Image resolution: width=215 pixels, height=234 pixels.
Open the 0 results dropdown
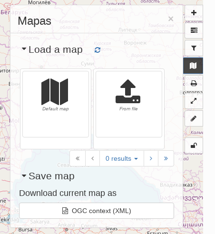[122, 158]
